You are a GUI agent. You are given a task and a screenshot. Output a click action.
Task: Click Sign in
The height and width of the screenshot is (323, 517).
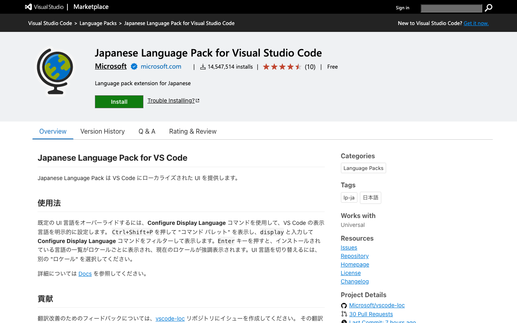(402, 8)
